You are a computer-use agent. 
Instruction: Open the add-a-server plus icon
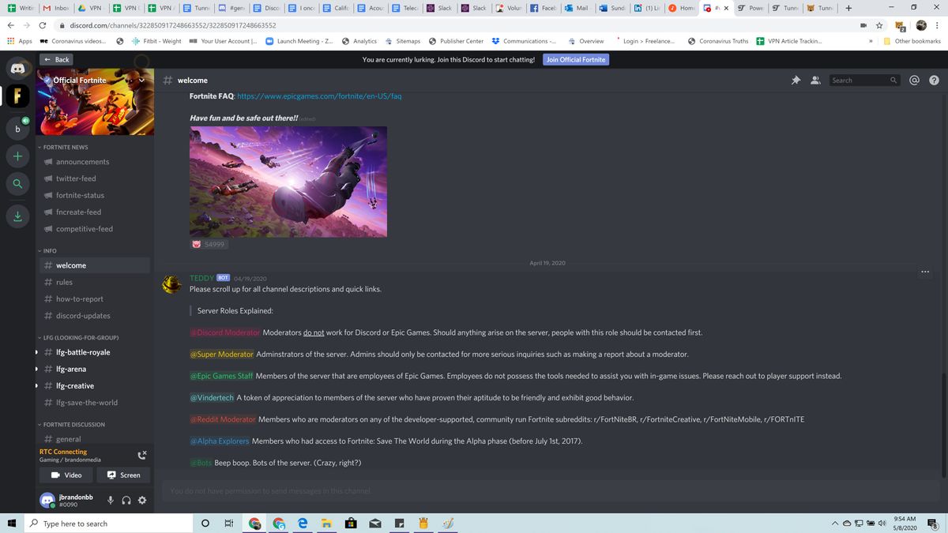[17, 156]
